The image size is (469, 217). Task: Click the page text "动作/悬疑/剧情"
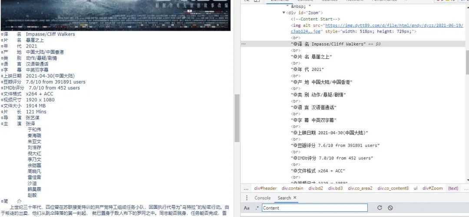[x=41, y=58]
